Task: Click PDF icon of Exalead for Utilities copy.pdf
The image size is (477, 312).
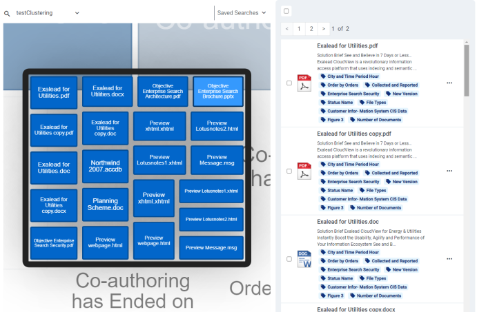Action: (304, 170)
